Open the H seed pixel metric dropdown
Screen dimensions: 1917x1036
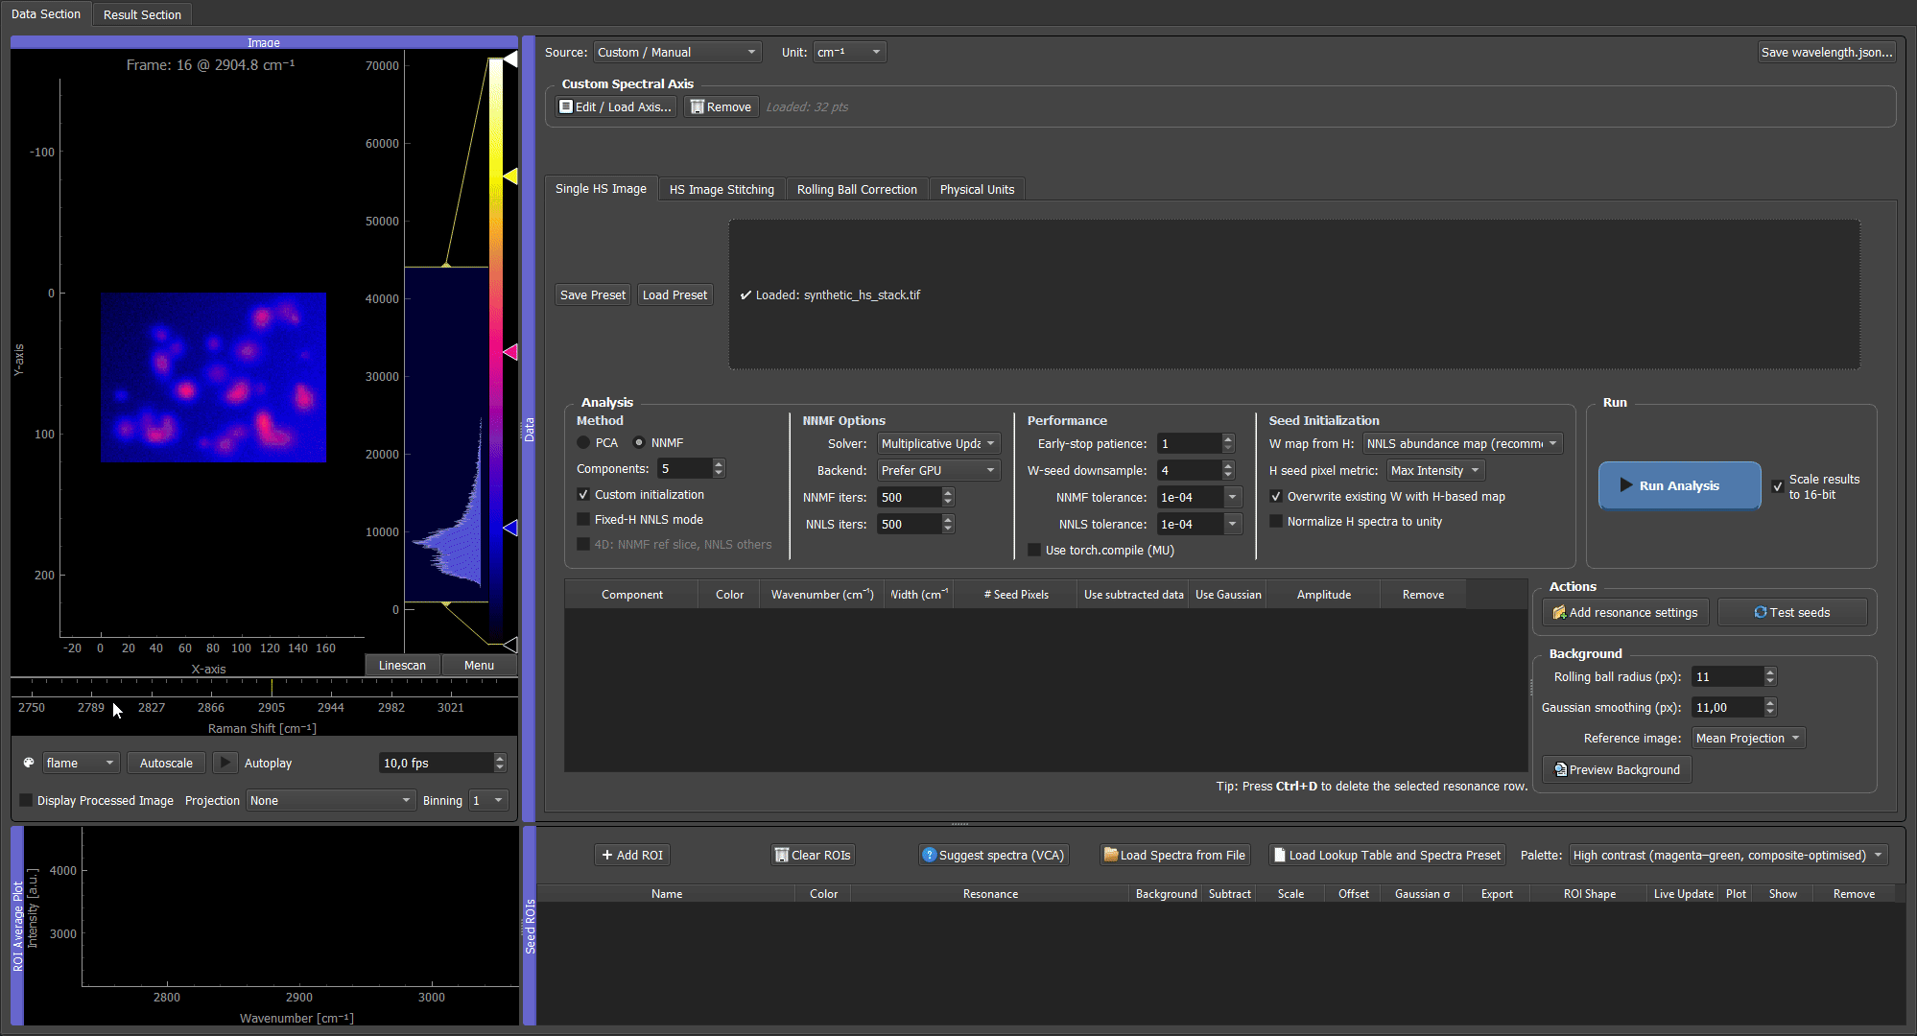pyautogui.click(x=1435, y=470)
